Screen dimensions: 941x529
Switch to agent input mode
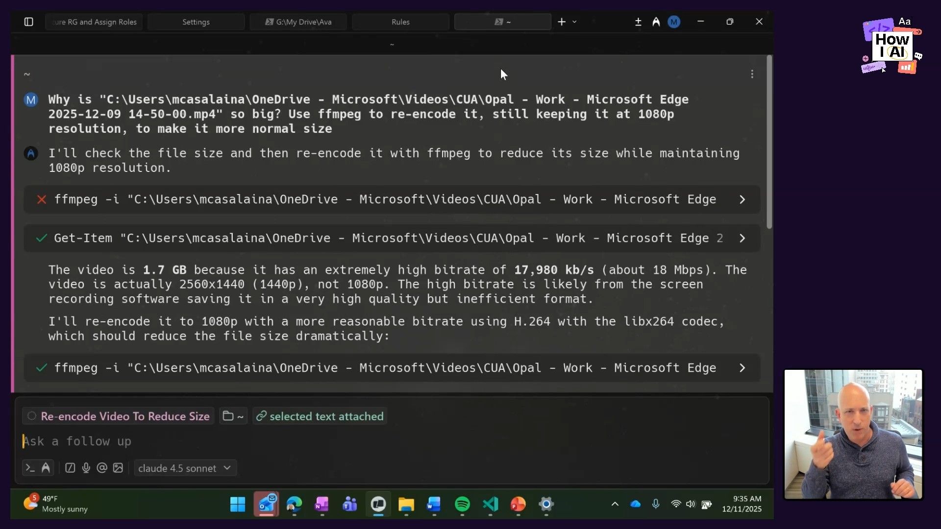46,468
